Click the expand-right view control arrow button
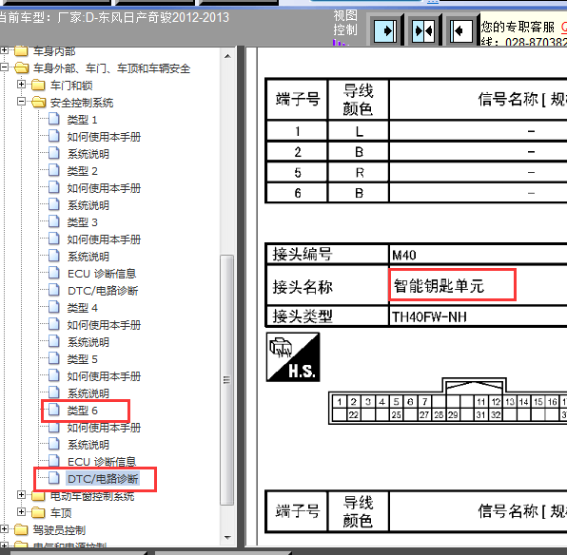The height and width of the screenshot is (555, 567). tap(385, 30)
